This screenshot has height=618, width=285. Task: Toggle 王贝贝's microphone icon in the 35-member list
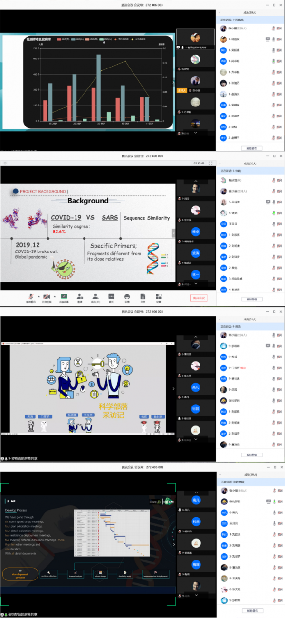(273, 224)
